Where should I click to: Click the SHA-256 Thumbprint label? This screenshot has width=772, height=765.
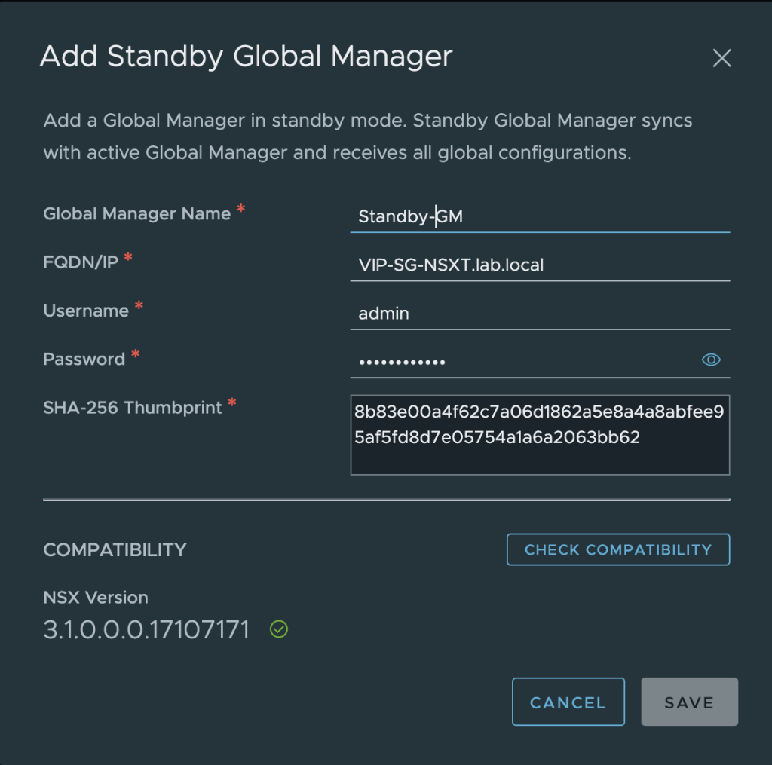pos(133,408)
